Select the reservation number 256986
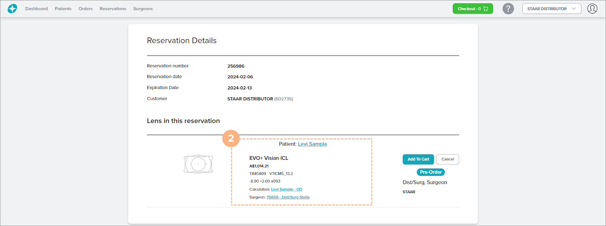The image size is (606, 226). (236, 66)
